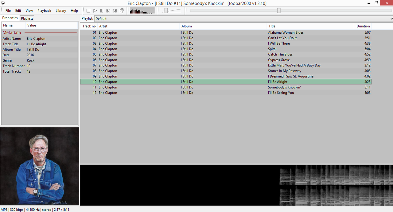Click the Total Tracks property row
The width and height of the screenshot is (393, 212).
point(40,71)
